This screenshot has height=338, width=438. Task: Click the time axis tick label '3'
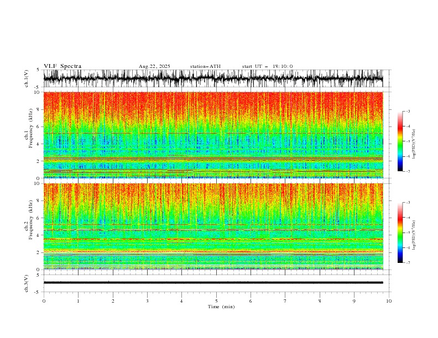click(x=147, y=301)
